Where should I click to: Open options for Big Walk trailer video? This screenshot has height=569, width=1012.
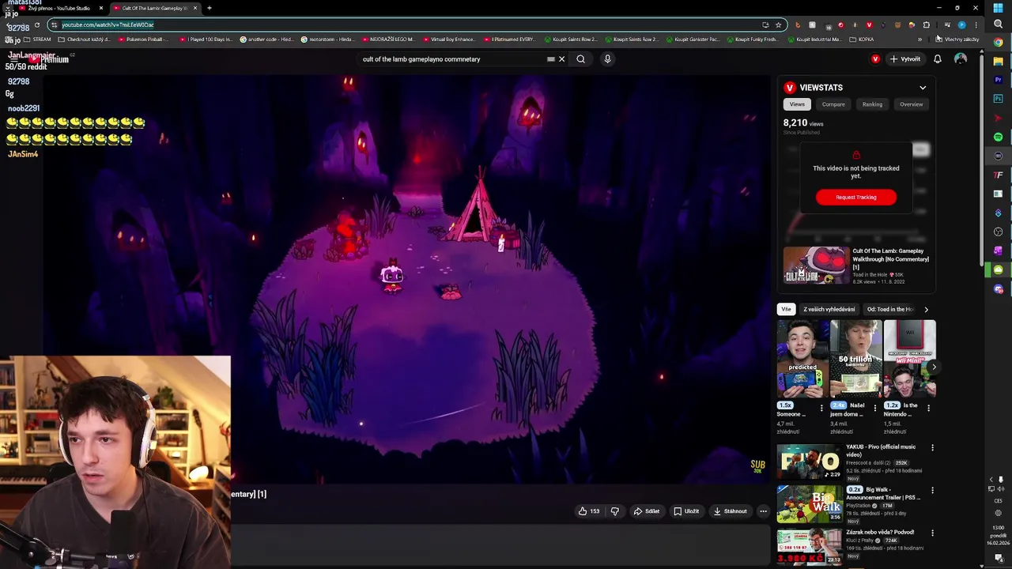click(x=932, y=490)
